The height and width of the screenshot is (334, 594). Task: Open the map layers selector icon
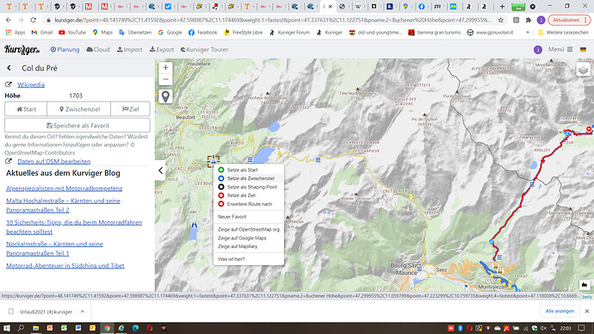[x=583, y=70]
